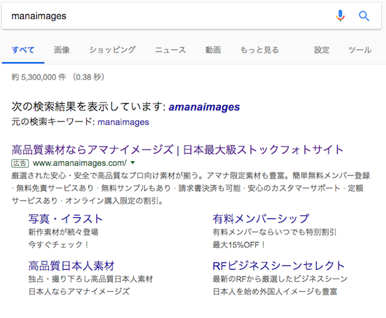Expand the もっと見る menu
Viewport: 386px width, 318px height.
coord(259,50)
